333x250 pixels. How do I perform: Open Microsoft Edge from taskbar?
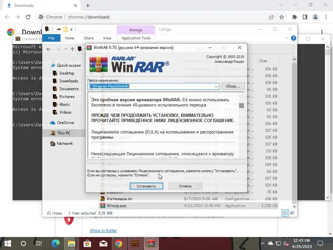pyautogui.click(x=56, y=243)
